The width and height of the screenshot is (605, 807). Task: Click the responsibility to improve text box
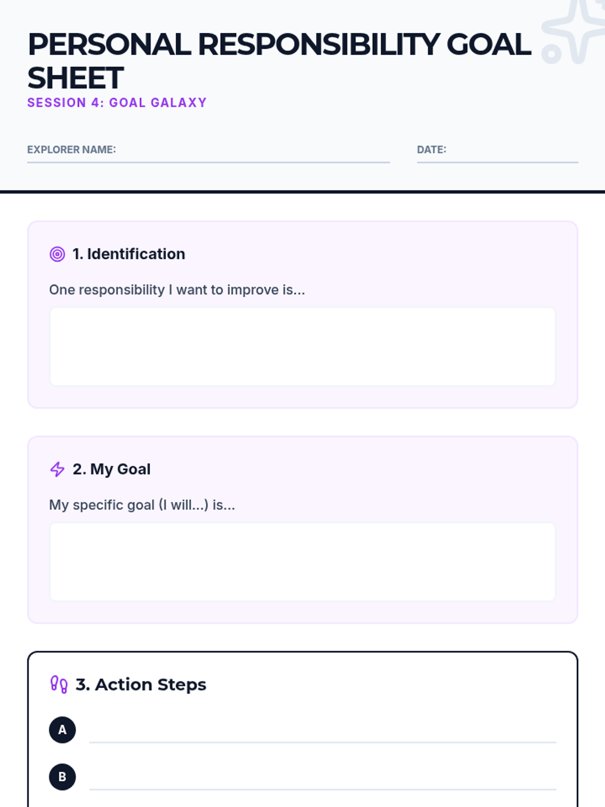(302, 347)
